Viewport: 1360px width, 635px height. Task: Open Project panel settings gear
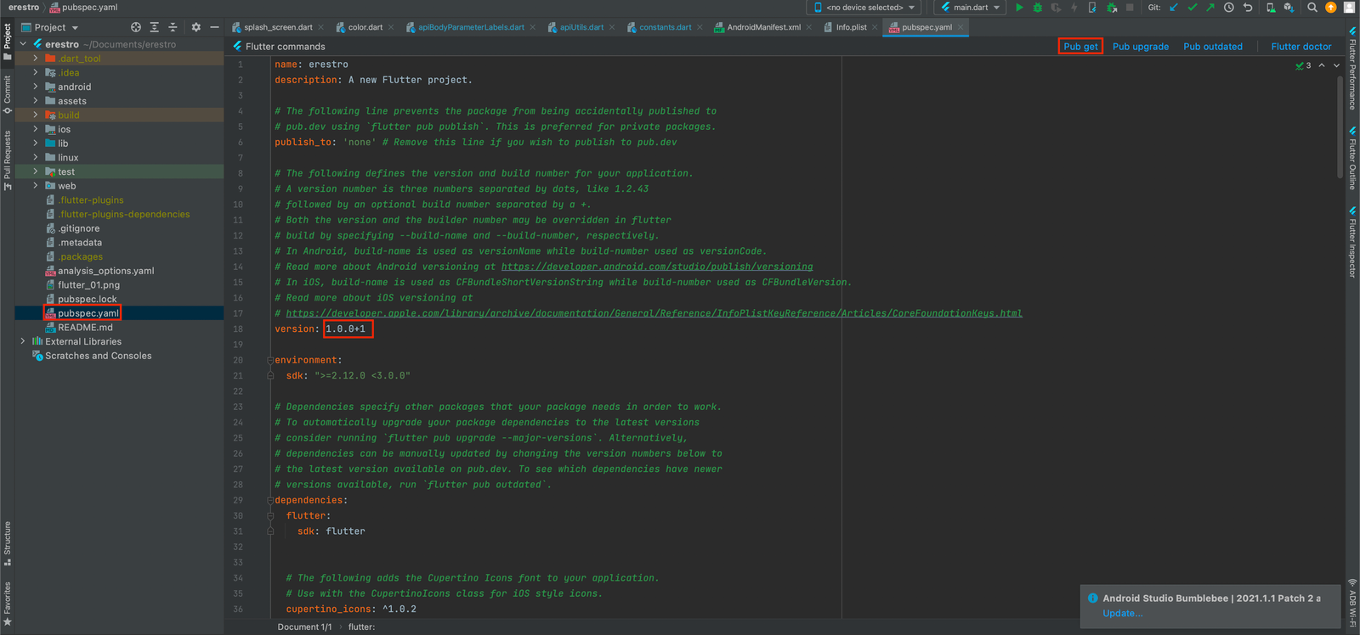coord(195,27)
